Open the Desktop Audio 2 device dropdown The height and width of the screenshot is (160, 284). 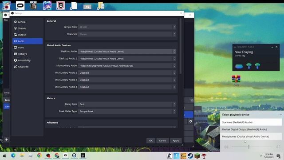click(x=127, y=59)
